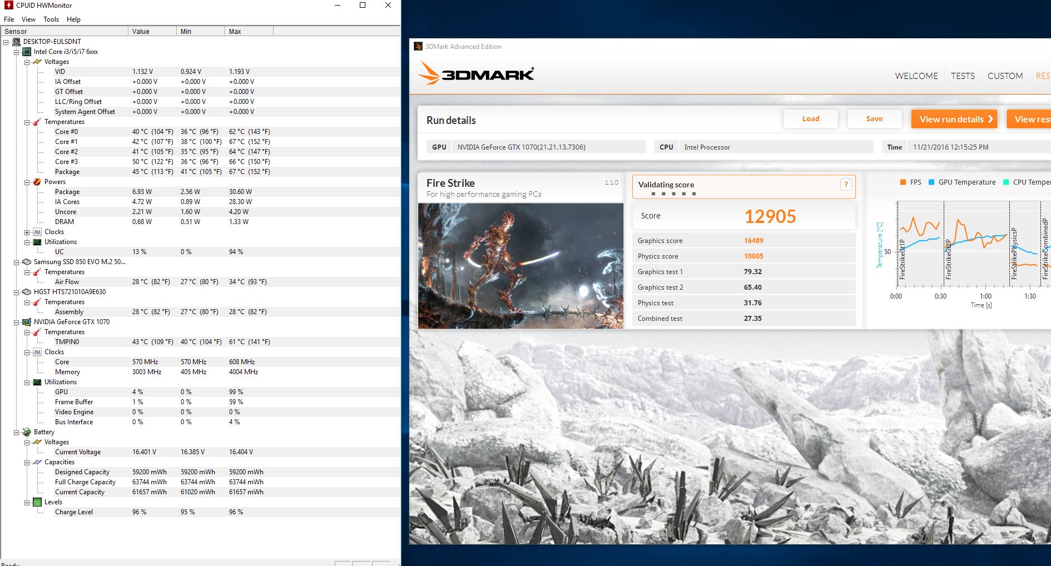Viewport: 1051px width, 566px height.
Task: Click the 3DMark logo
Action: click(x=476, y=73)
